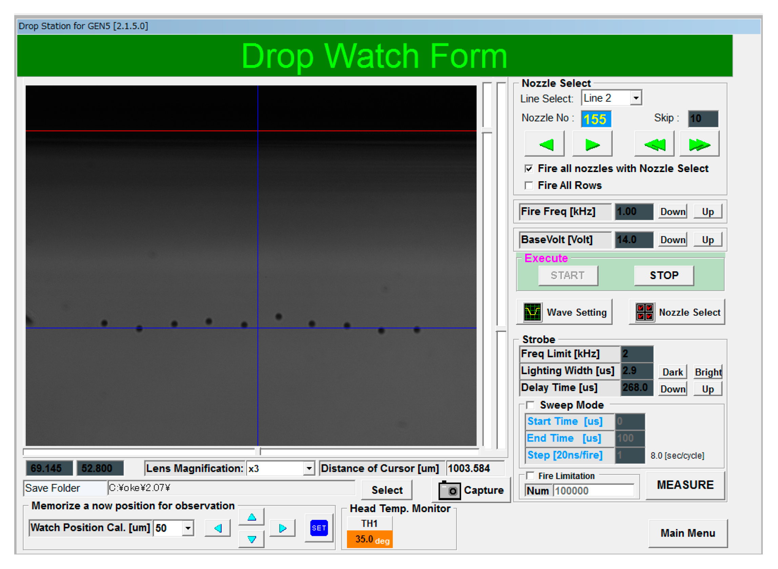
Task: Advance to next nozzle with green right arrow
Action: [592, 143]
